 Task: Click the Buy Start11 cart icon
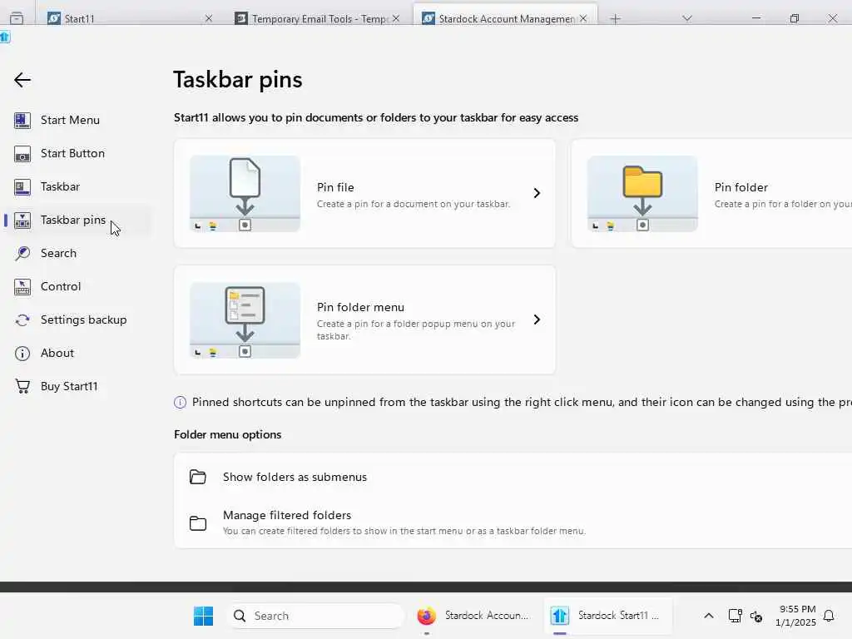[22, 386]
